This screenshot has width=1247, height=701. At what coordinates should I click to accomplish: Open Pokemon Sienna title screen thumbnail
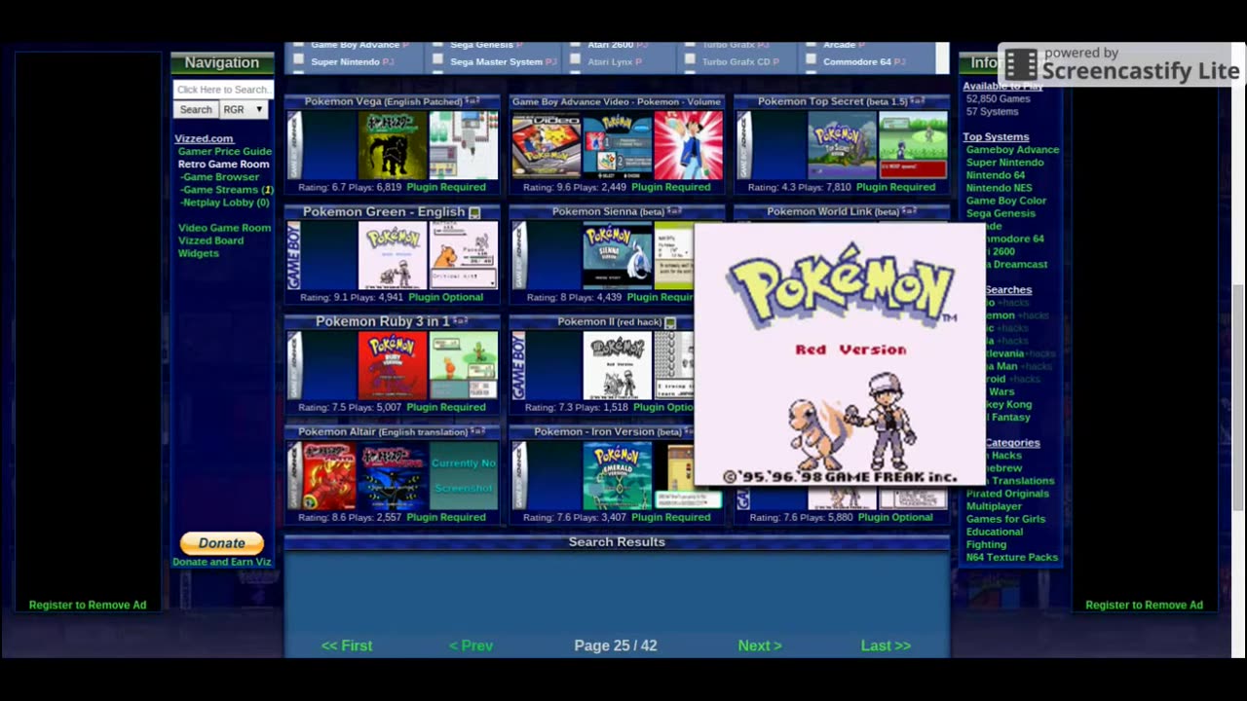pos(618,255)
